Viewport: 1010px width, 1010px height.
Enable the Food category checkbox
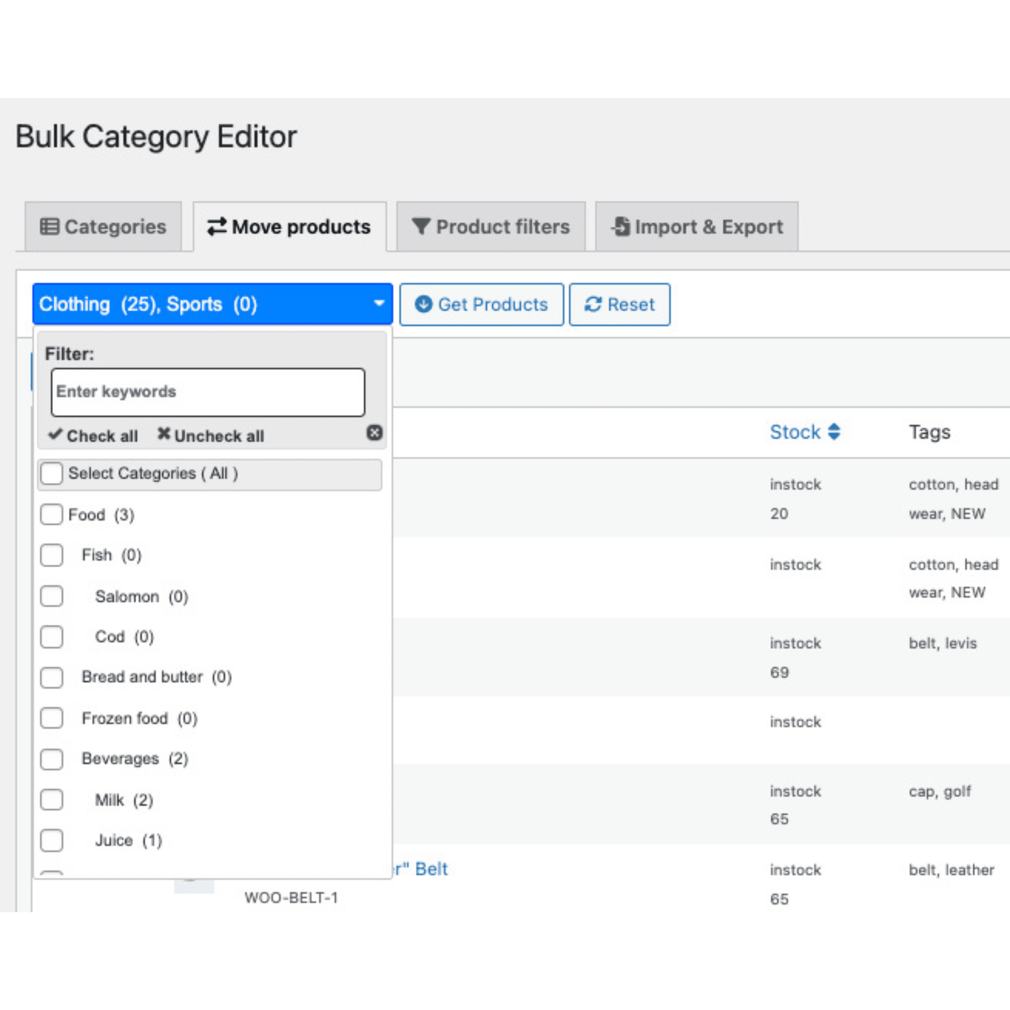tap(51, 514)
